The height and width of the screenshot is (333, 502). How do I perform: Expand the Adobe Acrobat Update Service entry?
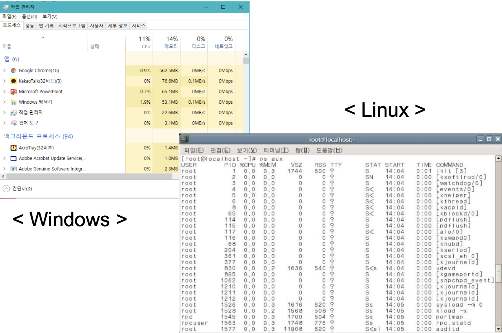coord(4,158)
